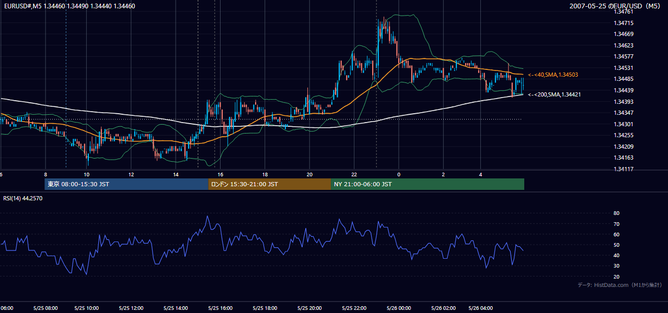
Task: Click the 40 SMA 1.34503 label
Action: [x=553, y=75]
